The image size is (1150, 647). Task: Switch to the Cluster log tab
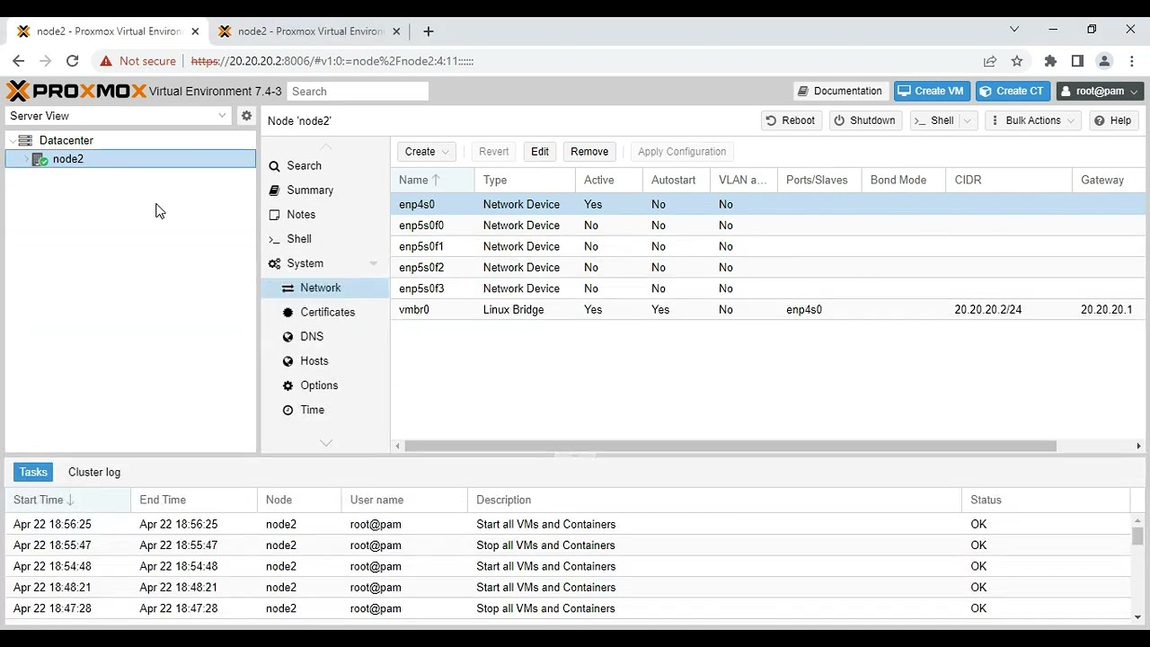94,472
